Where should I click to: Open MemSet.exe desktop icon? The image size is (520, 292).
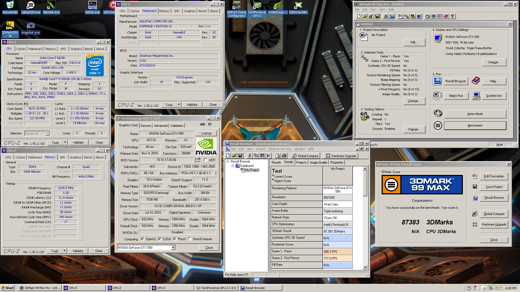pyautogui.click(x=51, y=8)
